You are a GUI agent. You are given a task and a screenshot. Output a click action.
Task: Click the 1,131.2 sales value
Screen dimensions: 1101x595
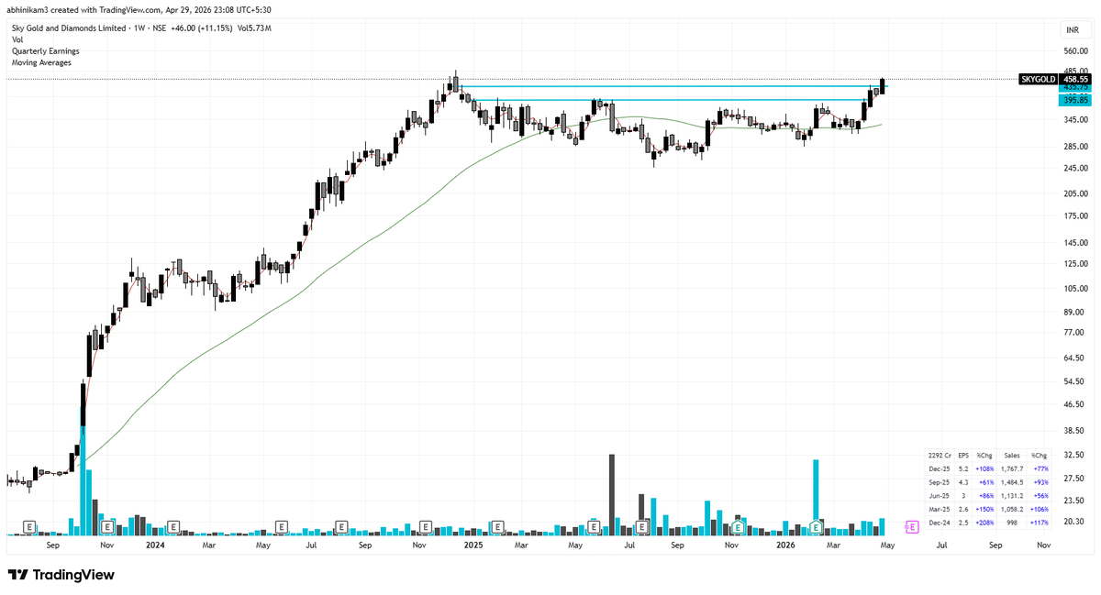click(x=1011, y=495)
